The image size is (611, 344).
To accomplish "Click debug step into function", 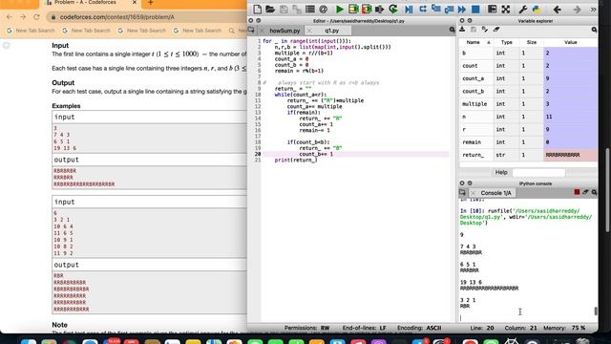I will coord(436,9).
